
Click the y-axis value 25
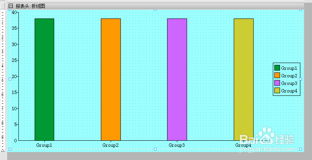14,60
